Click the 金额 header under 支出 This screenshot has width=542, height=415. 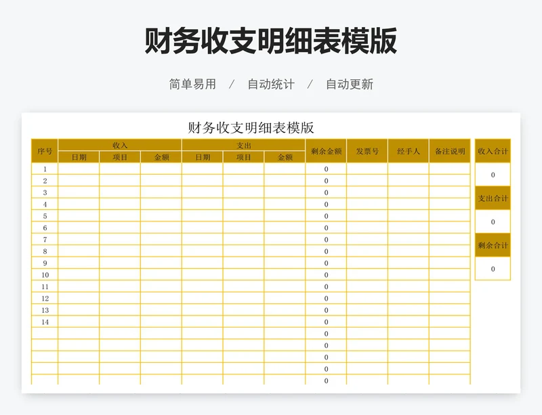(285, 157)
